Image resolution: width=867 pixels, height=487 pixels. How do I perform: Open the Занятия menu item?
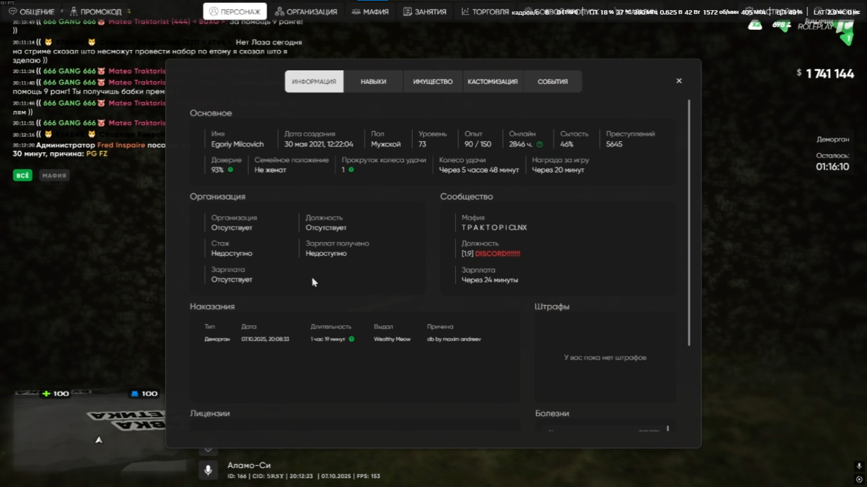point(425,11)
